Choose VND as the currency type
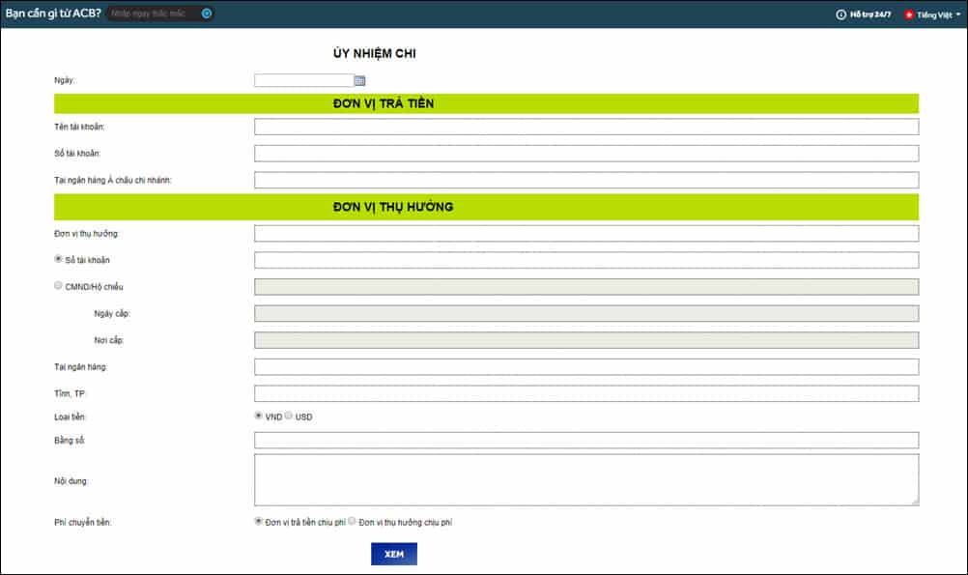 click(258, 416)
